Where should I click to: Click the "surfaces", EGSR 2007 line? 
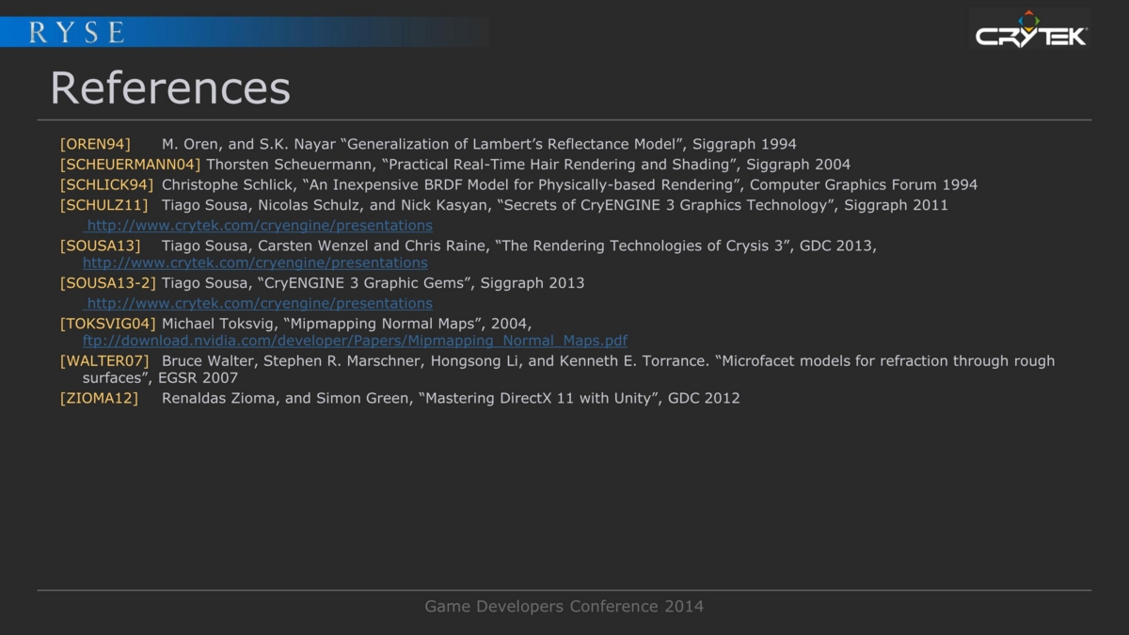(x=161, y=378)
